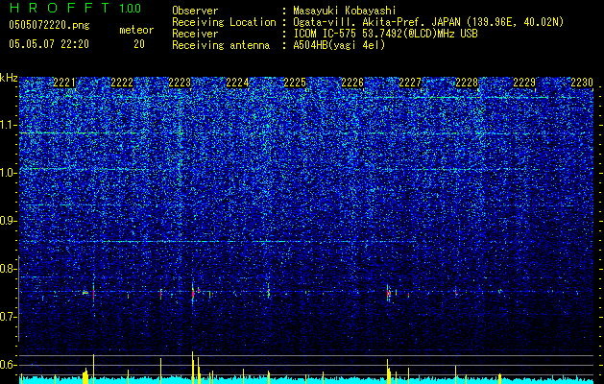This screenshot has width=604, height=384.
Task: Click the name Masayuki Kobayashi
Action: tap(345, 11)
